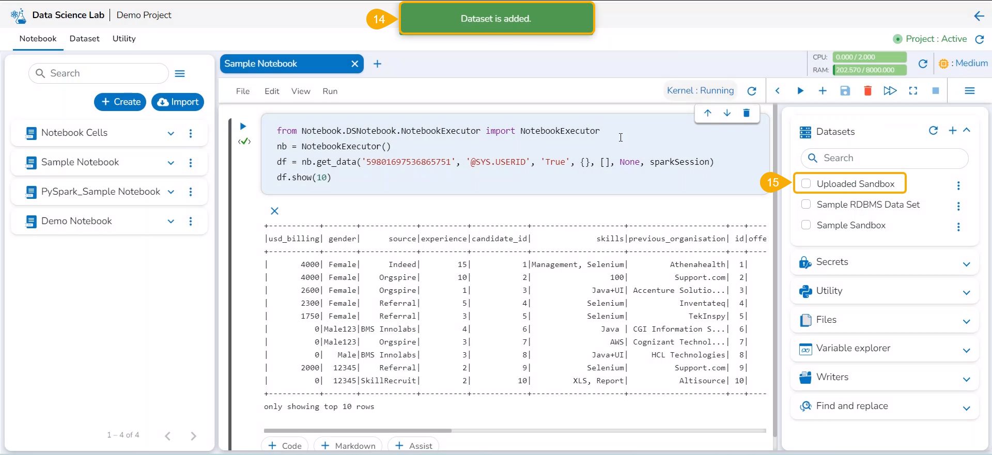This screenshot has width=992, height=455.
Task: Expand the Demo Notebook entry chevron
Action: pyautogui.click(x=171, y=221)
